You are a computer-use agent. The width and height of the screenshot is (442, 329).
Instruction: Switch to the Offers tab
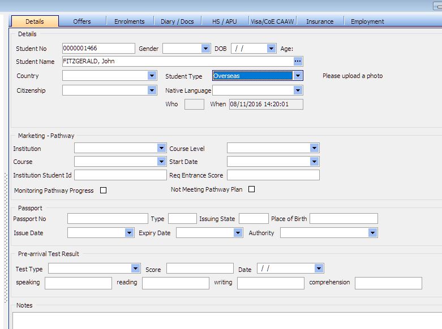(x=82, y=21)
